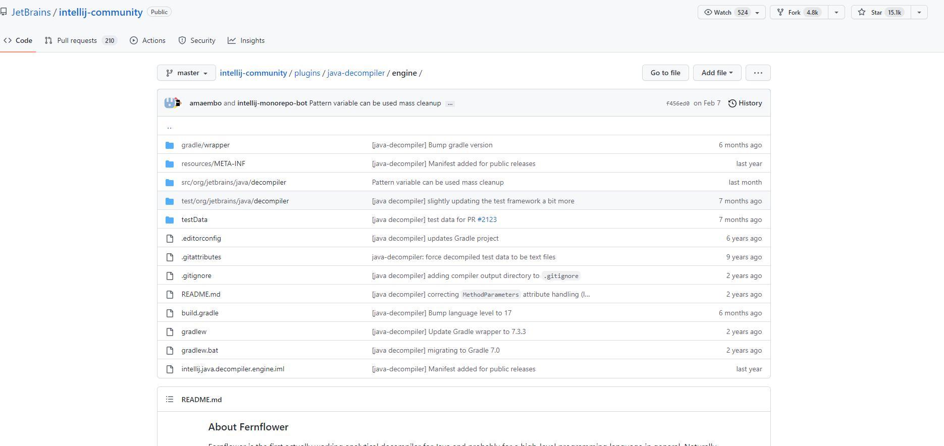Go to plugins breadcrumb folder

tap(307, 73)
